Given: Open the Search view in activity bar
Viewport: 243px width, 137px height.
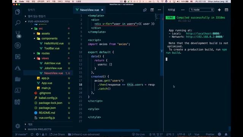Looking at the screenshot, I should [18, 23].
